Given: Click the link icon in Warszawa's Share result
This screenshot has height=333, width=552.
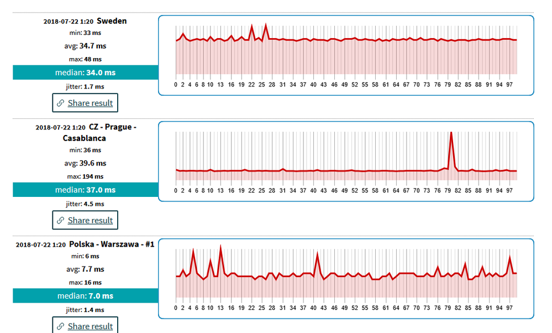Looking at the screenshot, I should click(x=61, y=326).
